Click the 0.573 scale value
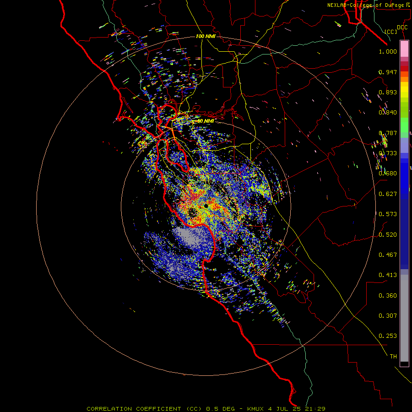The width and height of the screenshot is (412, 412). [388, 214]
